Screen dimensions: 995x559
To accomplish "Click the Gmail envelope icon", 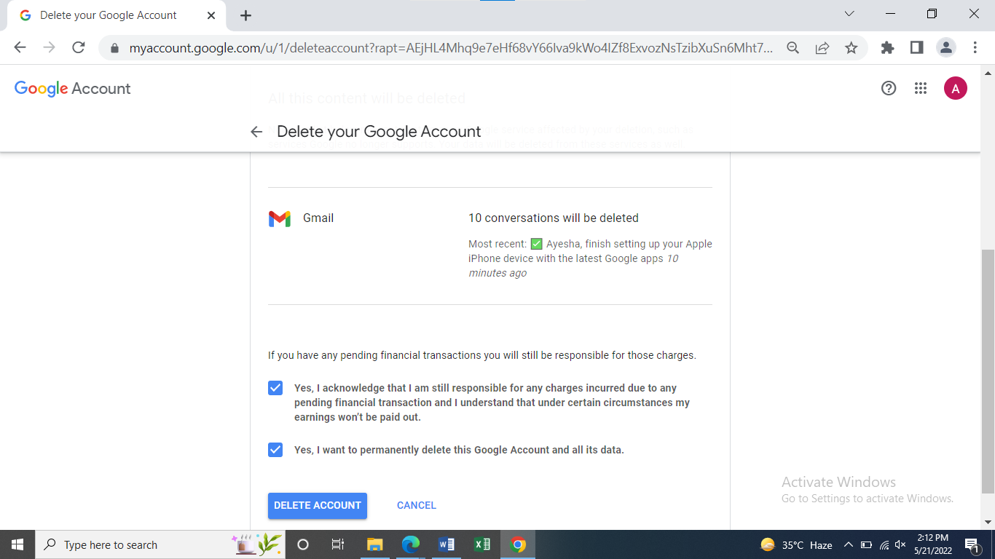I will tap(280, 218).
